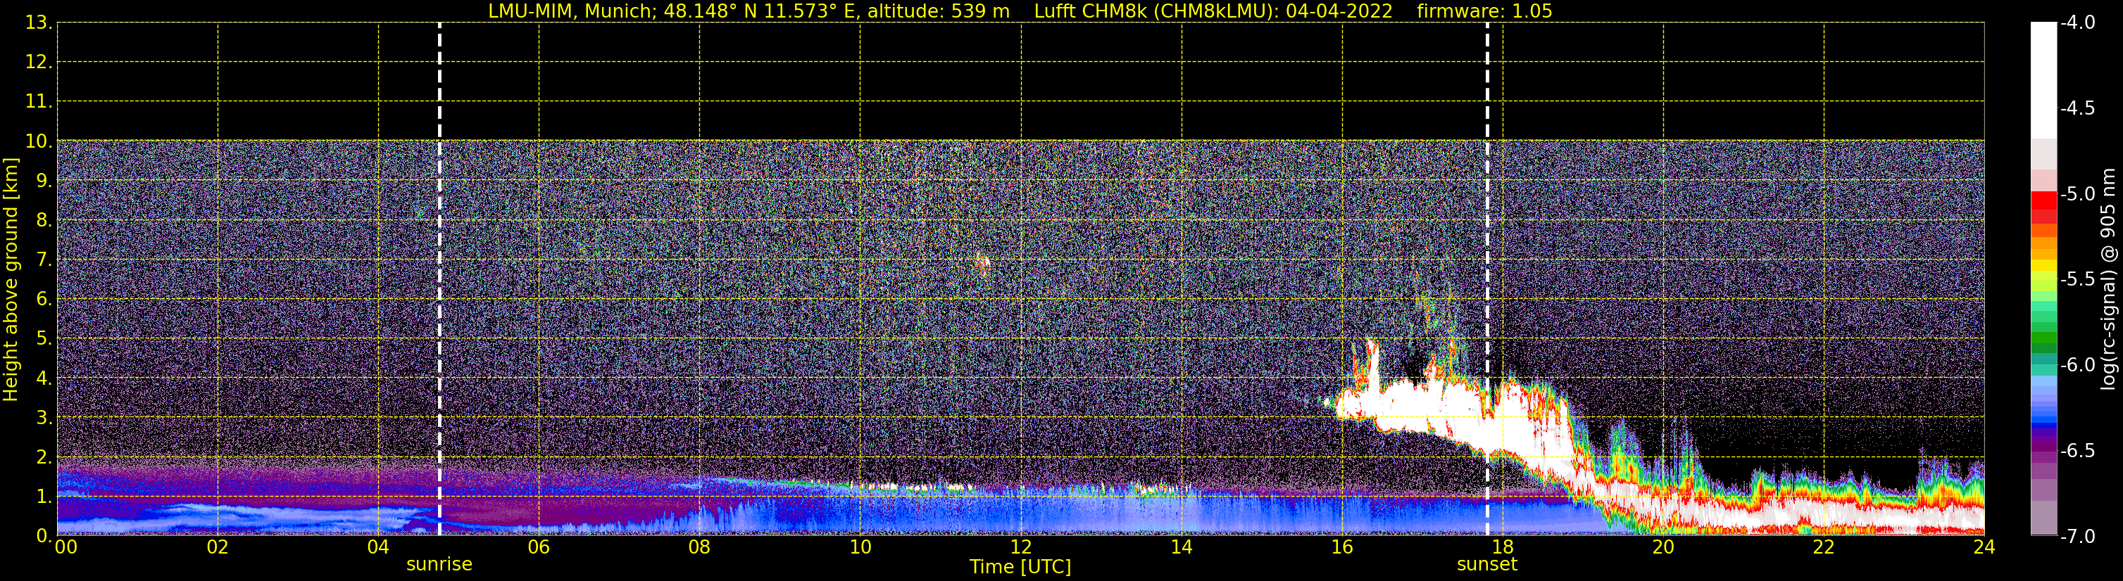
Task: Click the height axis tick label '13.'
Action: 39,23
